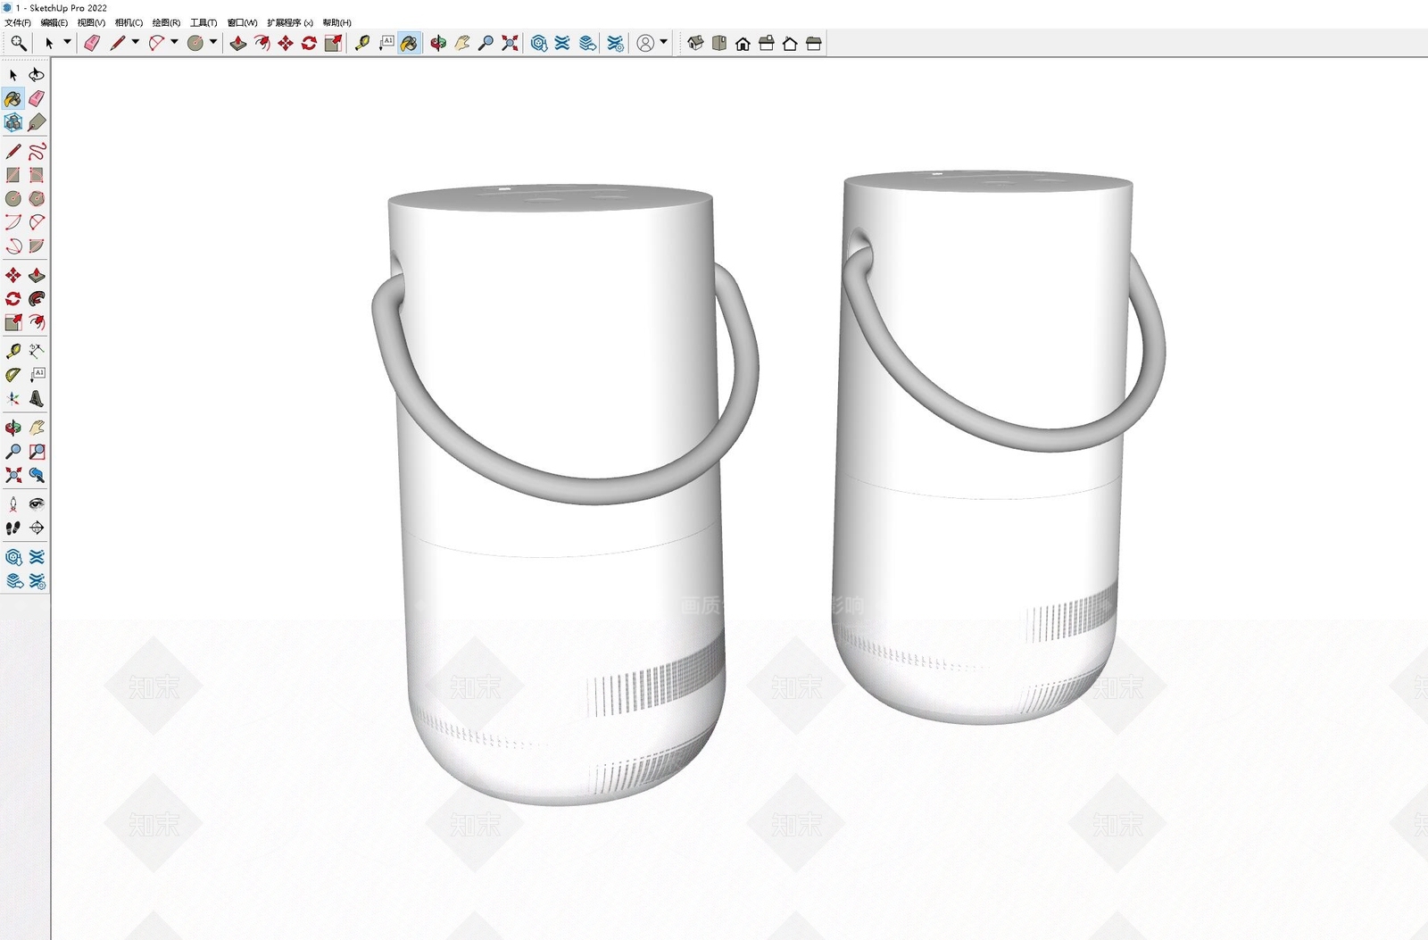This screenshot has height=940, width=1428.
Task: Activate the Move tool in the left palette
Action: pyautogui.click(x=13, y=275)
